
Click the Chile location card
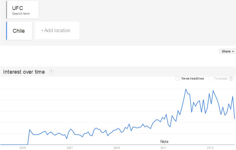click(19, 31)
